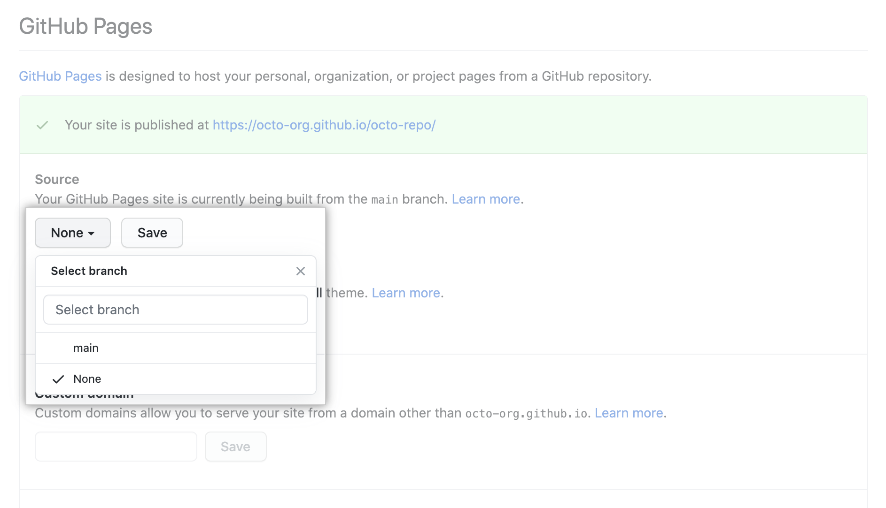Click Save below the custom domain field
This screenshot has width=886, height=508.
pos(235,446)
